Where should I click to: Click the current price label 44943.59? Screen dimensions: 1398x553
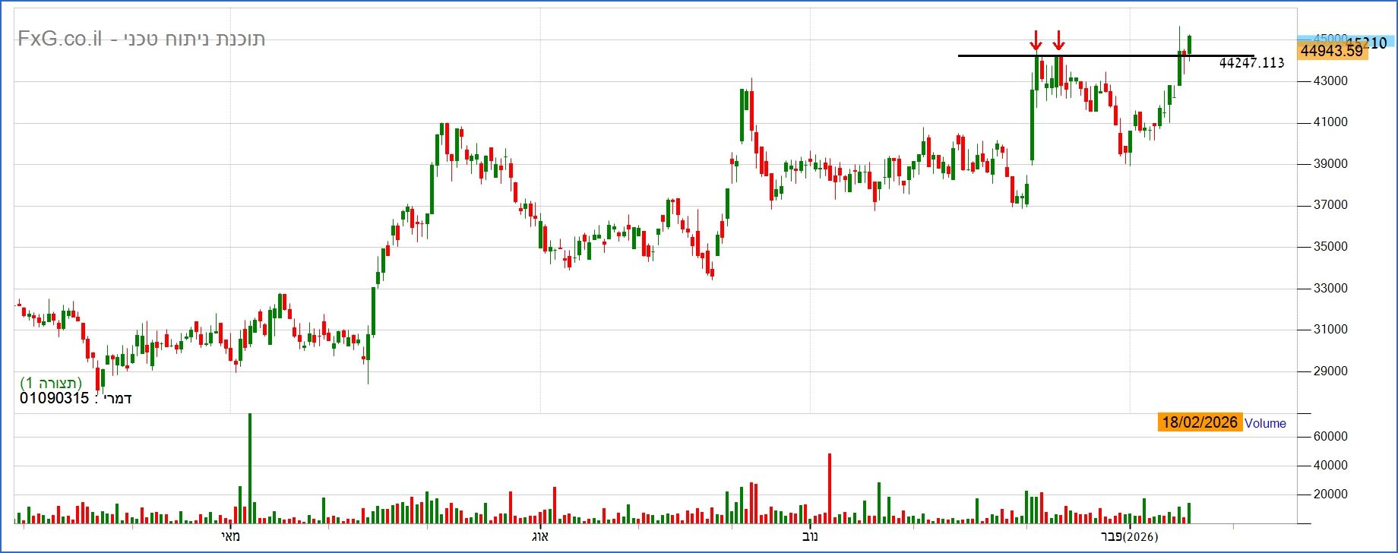pos(1332,52)
